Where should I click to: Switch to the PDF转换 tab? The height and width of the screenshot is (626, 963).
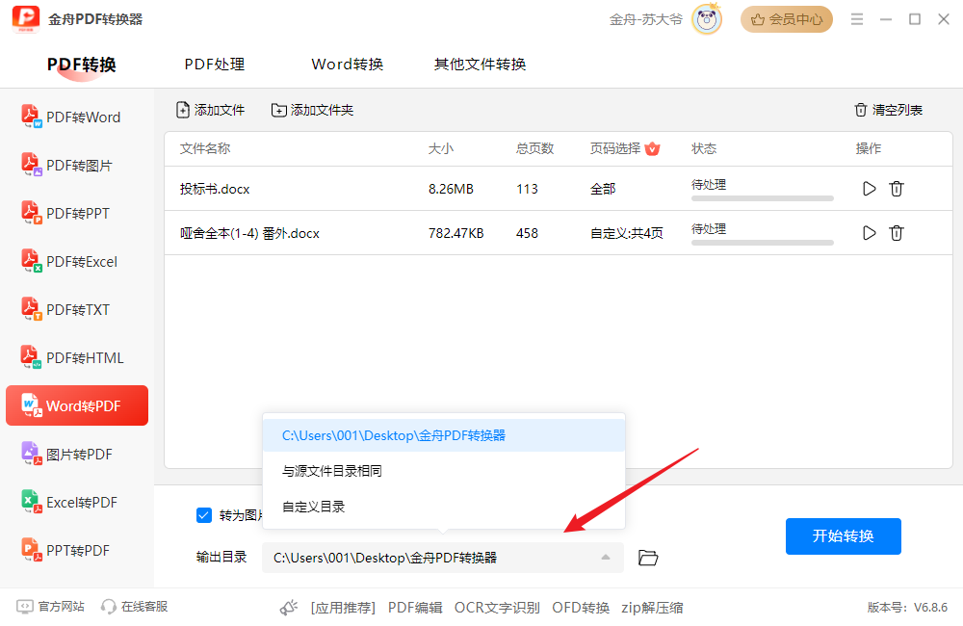tap(82, 65)
